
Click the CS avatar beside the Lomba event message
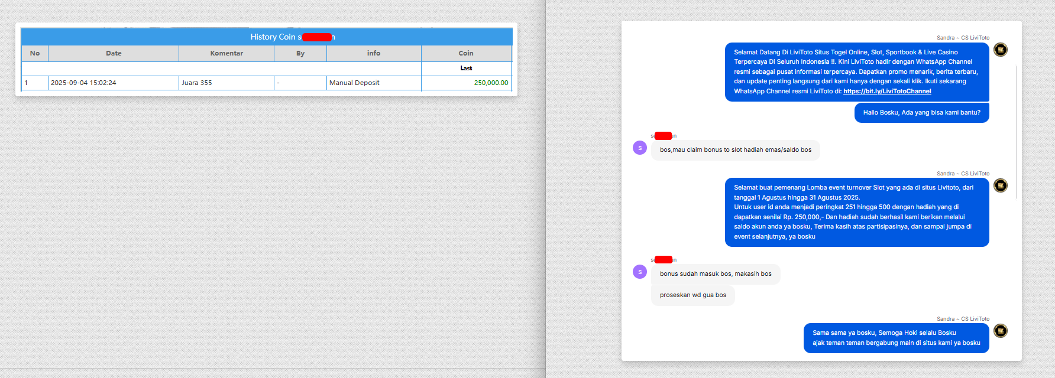pos(1001,185)
